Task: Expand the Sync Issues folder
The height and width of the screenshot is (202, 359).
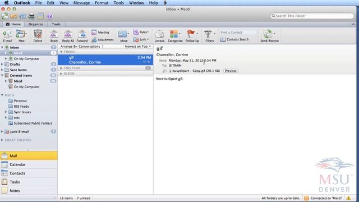Action: pos(6,112)
